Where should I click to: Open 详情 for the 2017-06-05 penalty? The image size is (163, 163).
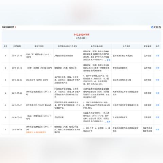[158, 93]
